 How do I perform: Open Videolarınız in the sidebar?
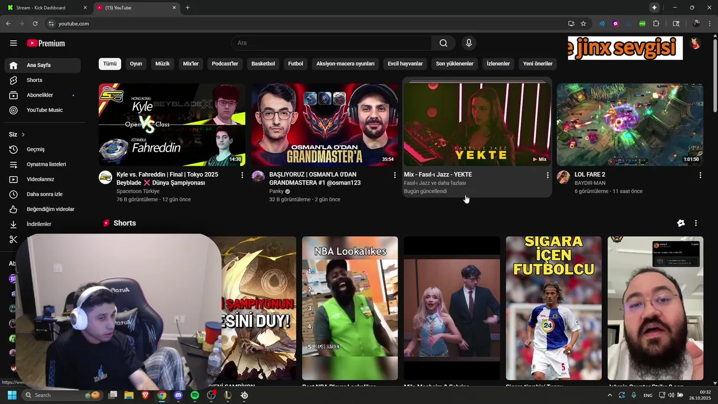click(x=43, y=179)
